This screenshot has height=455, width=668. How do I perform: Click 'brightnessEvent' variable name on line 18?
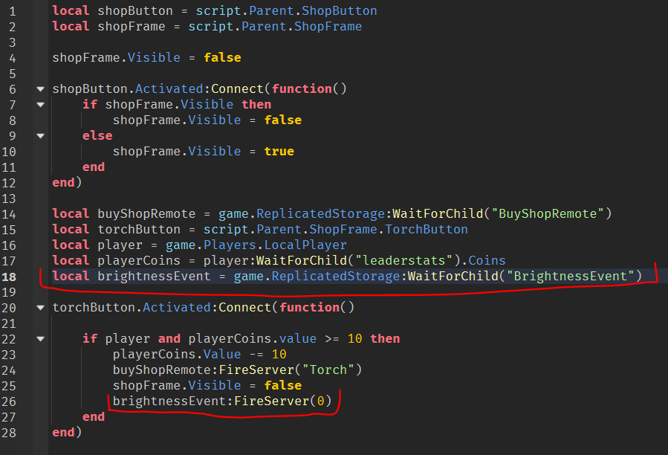(x=155, y=277)
